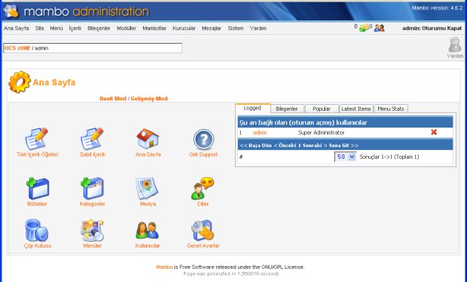Image resolution: width=467 pixels, height=282 pixels.
Task: Click Oturumu Kapat to log out
Action: [442, 28]
